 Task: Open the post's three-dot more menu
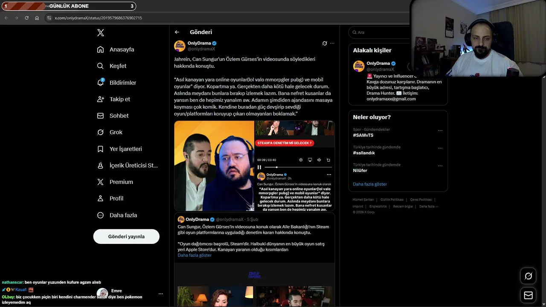332,43
